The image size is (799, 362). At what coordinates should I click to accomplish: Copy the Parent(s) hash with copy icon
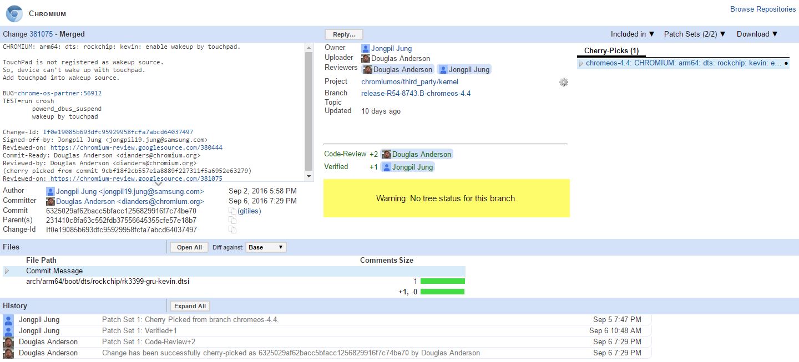pos(232,220)
